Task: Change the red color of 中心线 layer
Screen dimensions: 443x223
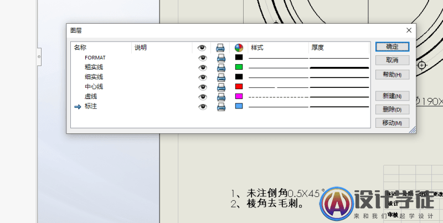Action: tap(239, 86)
